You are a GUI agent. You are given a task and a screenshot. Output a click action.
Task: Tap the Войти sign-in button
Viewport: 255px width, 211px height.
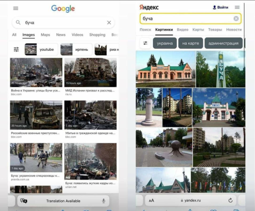click(x=220, y=7)
